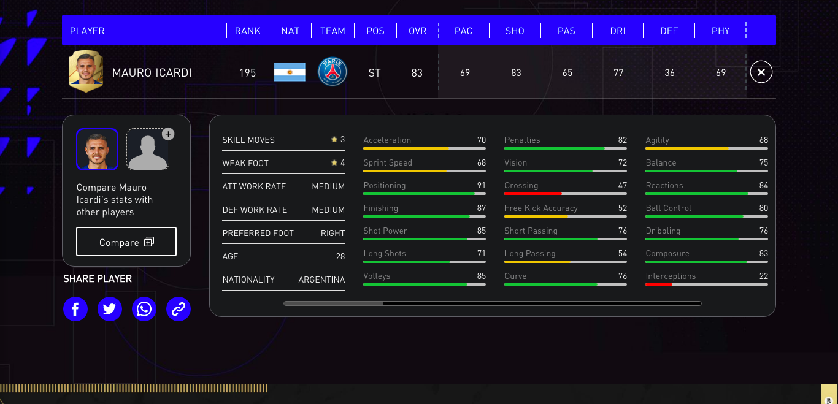Screen dimensions: 838x404
Task: Sort by PLAYER column header
Action: [x=87, y=31]
